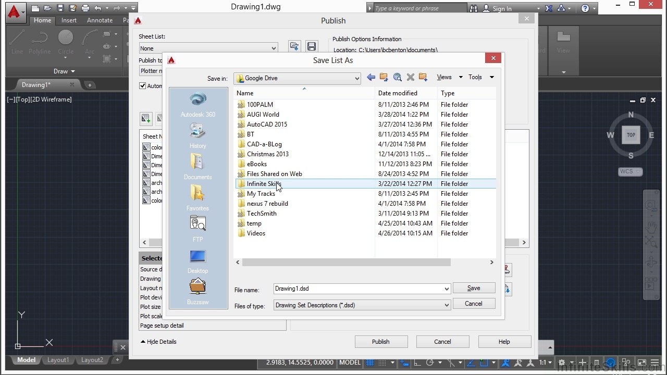This screenshot has height=375, width=667.
Task: Click Help in the Publish dialog
Action: (x=504, y=342)
